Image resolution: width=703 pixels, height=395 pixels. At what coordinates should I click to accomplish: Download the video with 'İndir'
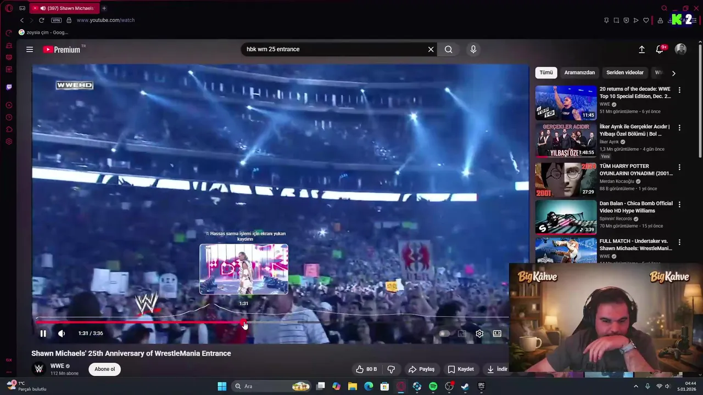click(496, 369)
